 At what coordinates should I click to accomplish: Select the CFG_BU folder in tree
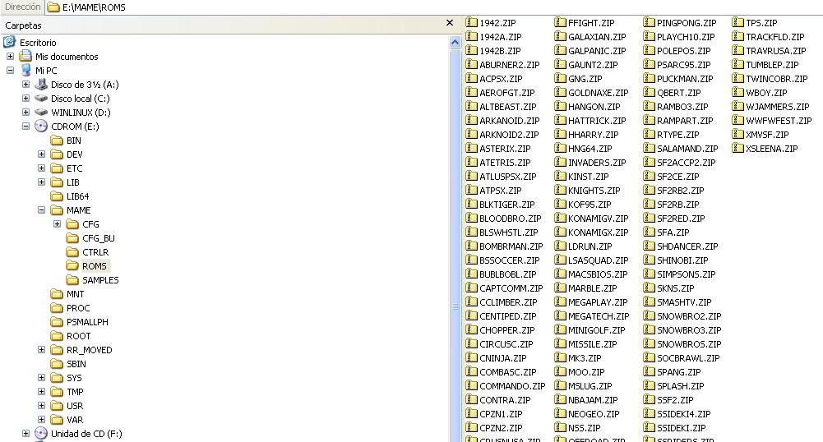click(98, 238)
